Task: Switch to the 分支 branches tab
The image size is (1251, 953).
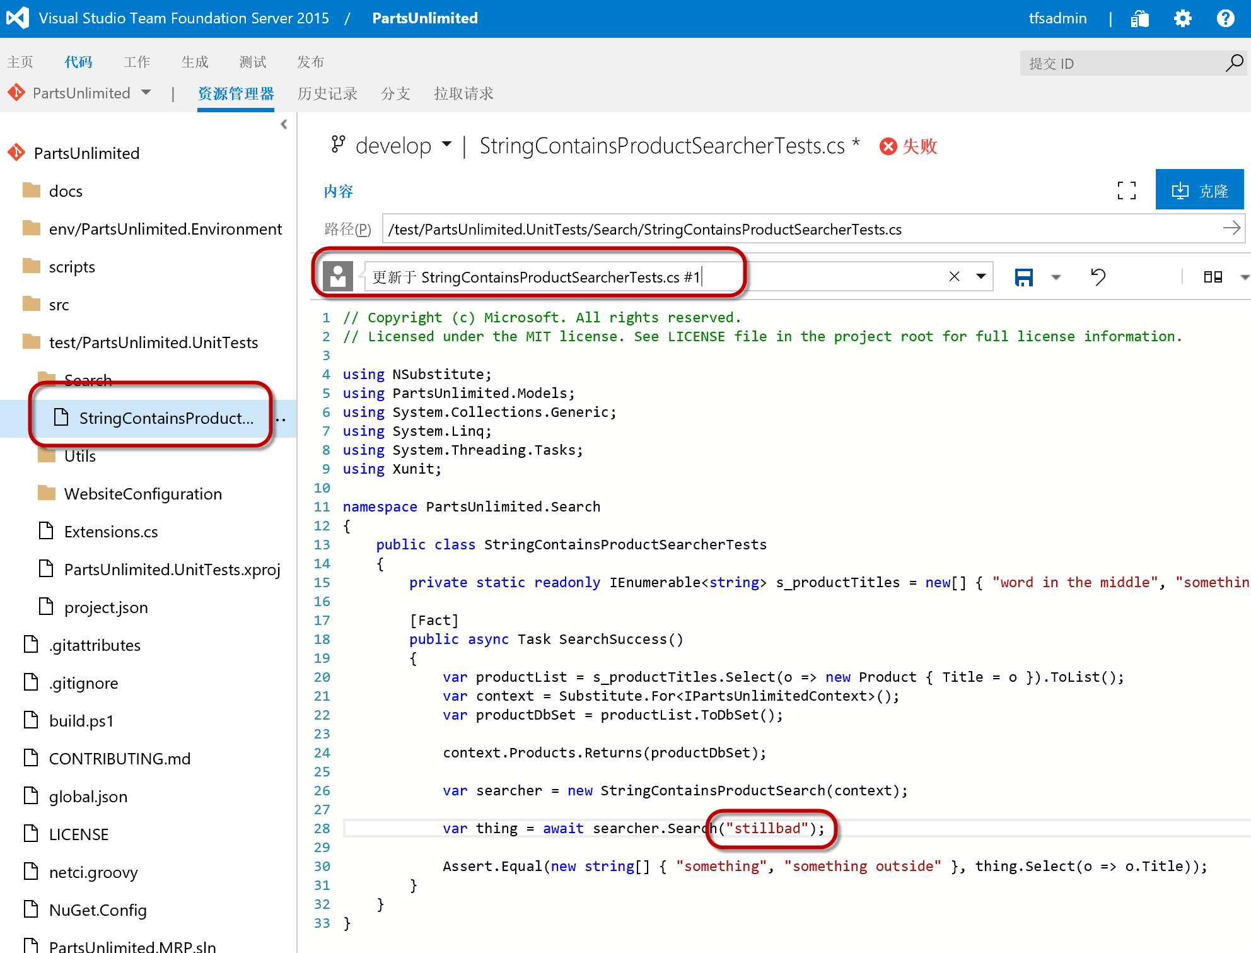Action: (395, 93)
